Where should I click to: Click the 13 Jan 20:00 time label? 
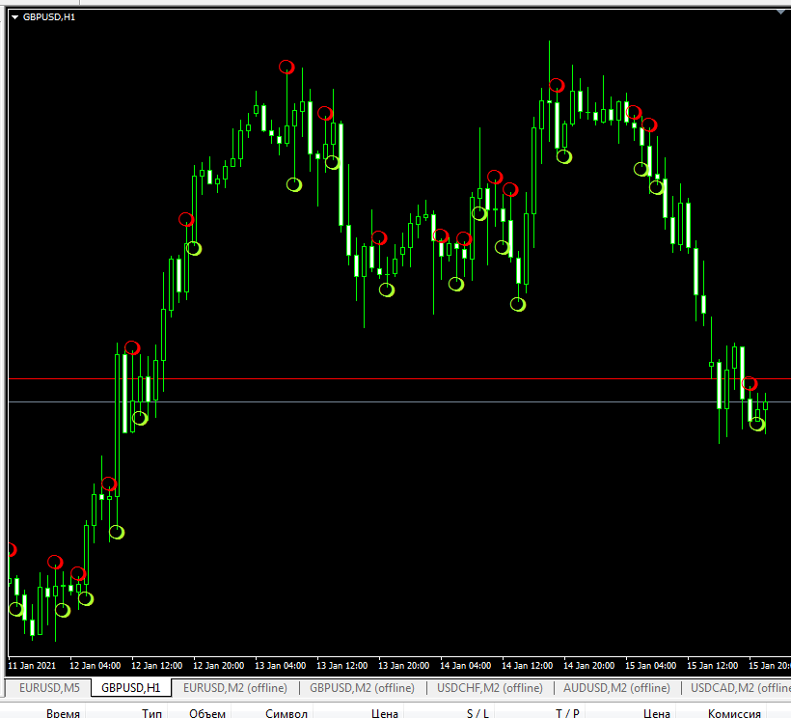click(404, 666)
